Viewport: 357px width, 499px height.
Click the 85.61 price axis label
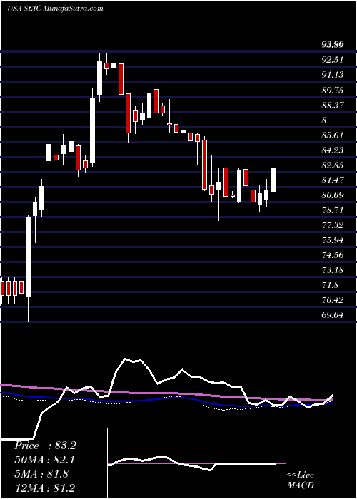[333, 135]
